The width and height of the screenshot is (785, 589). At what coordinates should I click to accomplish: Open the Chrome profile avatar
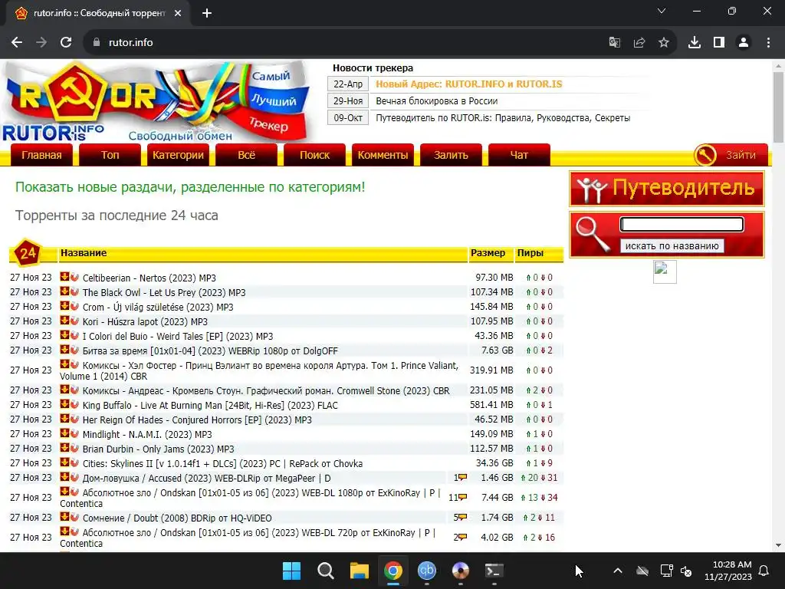click(744, 43)
